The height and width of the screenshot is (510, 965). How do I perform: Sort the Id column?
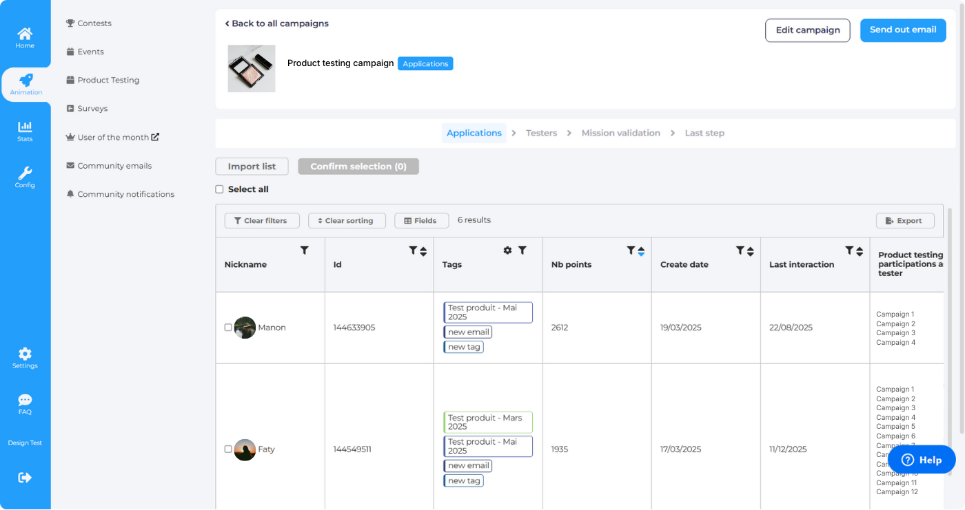coord(423,251)
